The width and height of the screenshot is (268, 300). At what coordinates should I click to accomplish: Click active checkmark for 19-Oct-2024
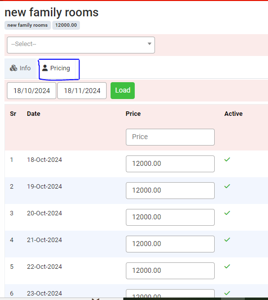(x=227, y=186)
